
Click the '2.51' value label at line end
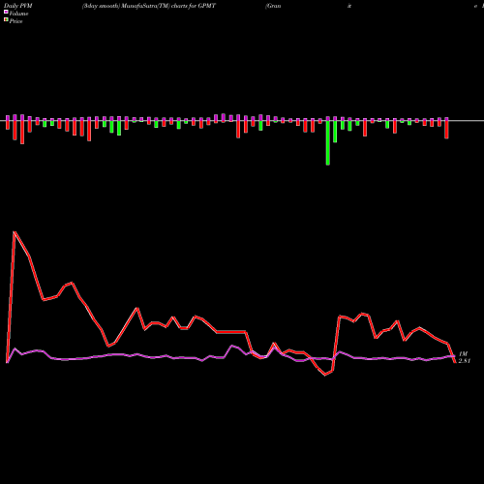coord(465,361)
